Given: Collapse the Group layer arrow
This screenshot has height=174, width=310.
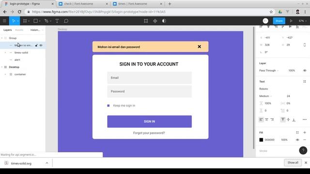Looking at the screenshot, I should (2, 38).
